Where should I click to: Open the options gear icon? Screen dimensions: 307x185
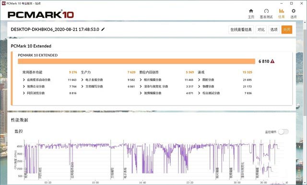coord(293,11)
